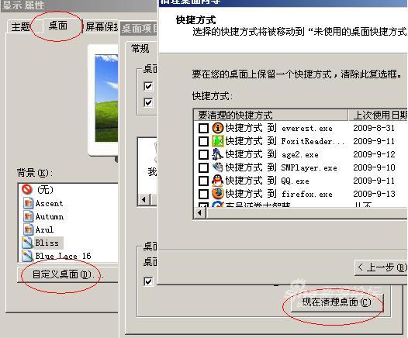408x338 pixels.
Task: Check the SMPlayer.exe shortcut checkbox
Action: pos(203,167)
